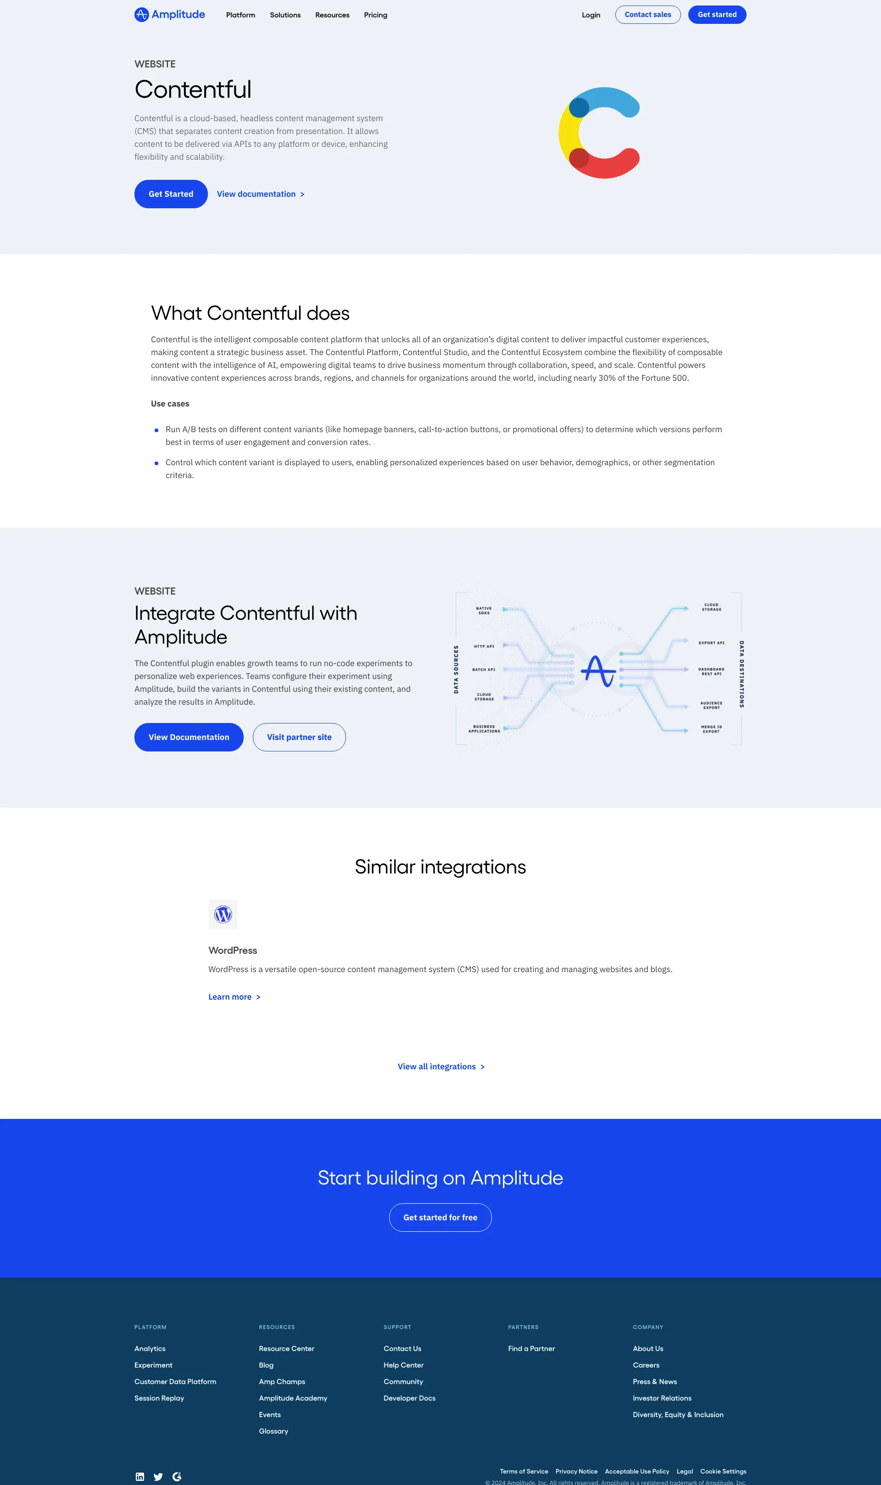Image resolution: width=881 pixels, height=1485 pixels.
Task: Click the WordPress logo icon
Action: [223, 914]
